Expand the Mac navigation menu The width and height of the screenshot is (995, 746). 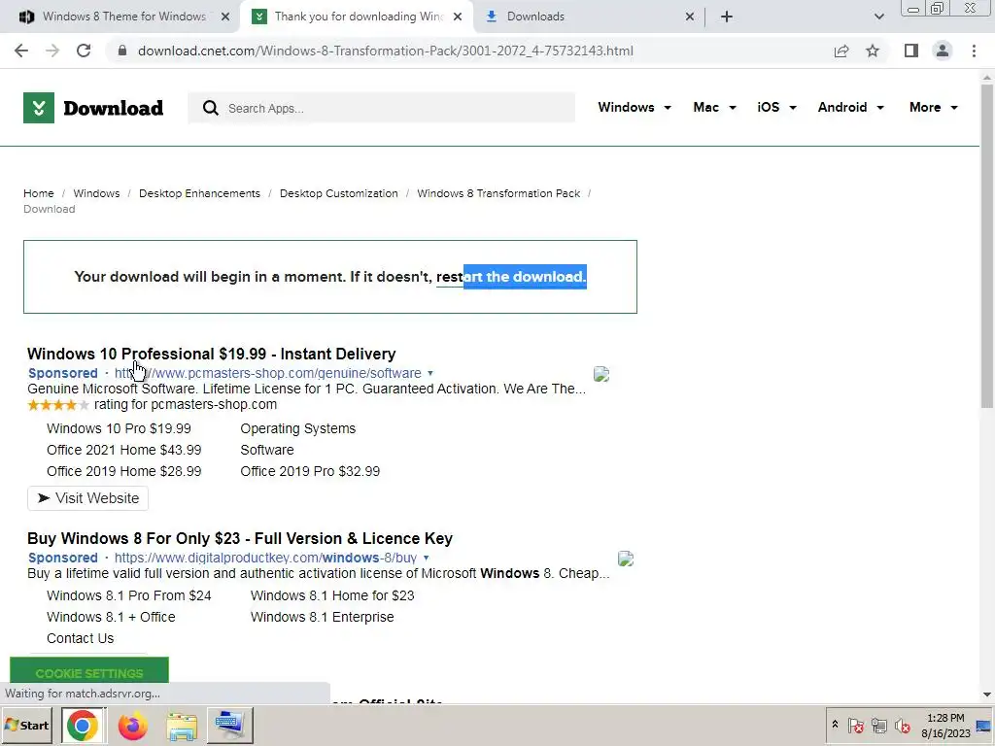(714, 107)
